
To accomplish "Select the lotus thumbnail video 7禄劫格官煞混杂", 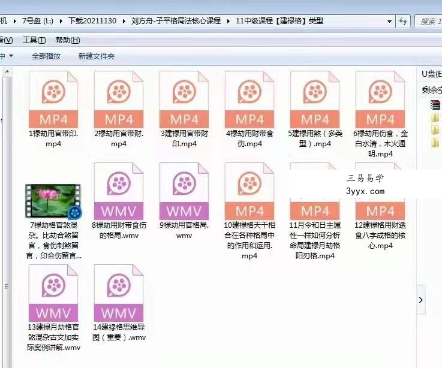I will click(x=53, y=201).
